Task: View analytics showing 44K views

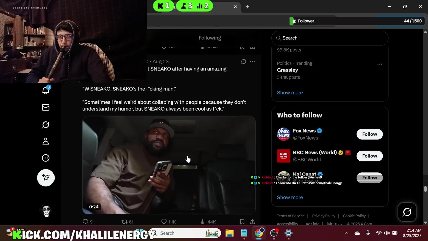Action: coord(208,222)
